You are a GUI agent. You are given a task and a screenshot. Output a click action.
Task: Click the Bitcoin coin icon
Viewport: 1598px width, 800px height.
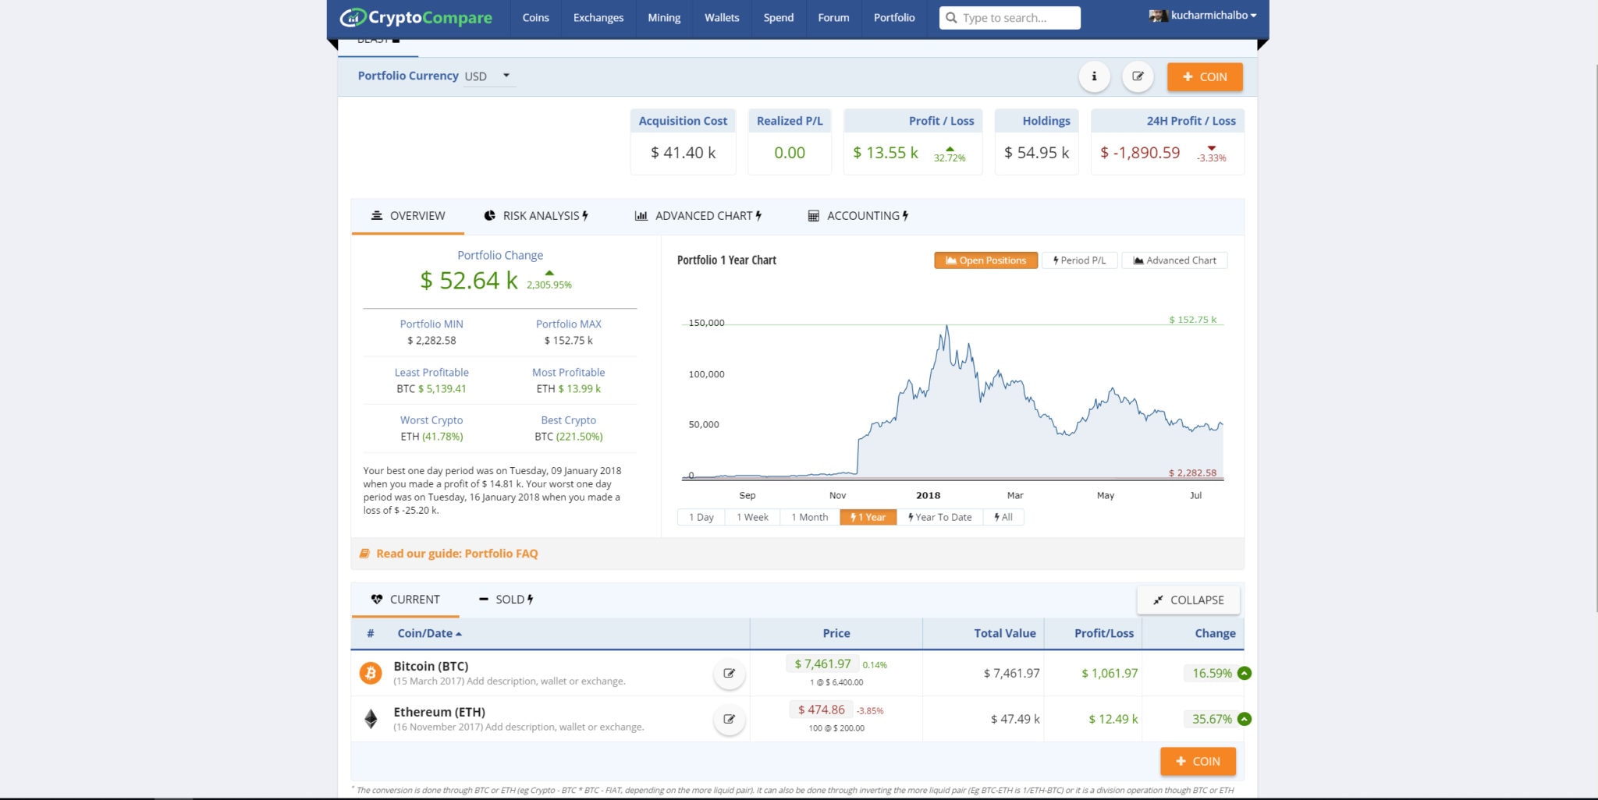click(x=371, y=673)
